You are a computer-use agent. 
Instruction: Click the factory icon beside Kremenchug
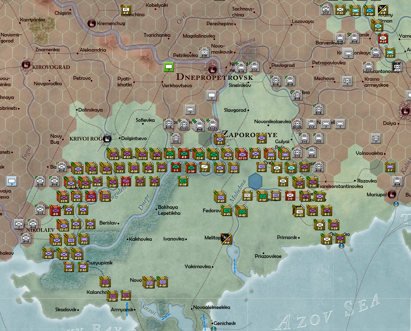point(91,23)
